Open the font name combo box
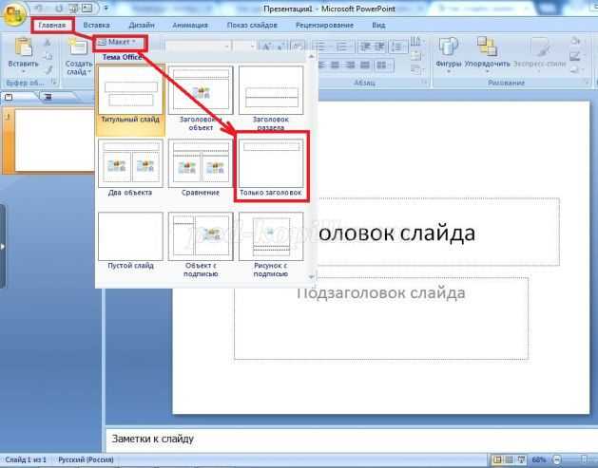This screenshot has height=468, width=598. point(198,47)
